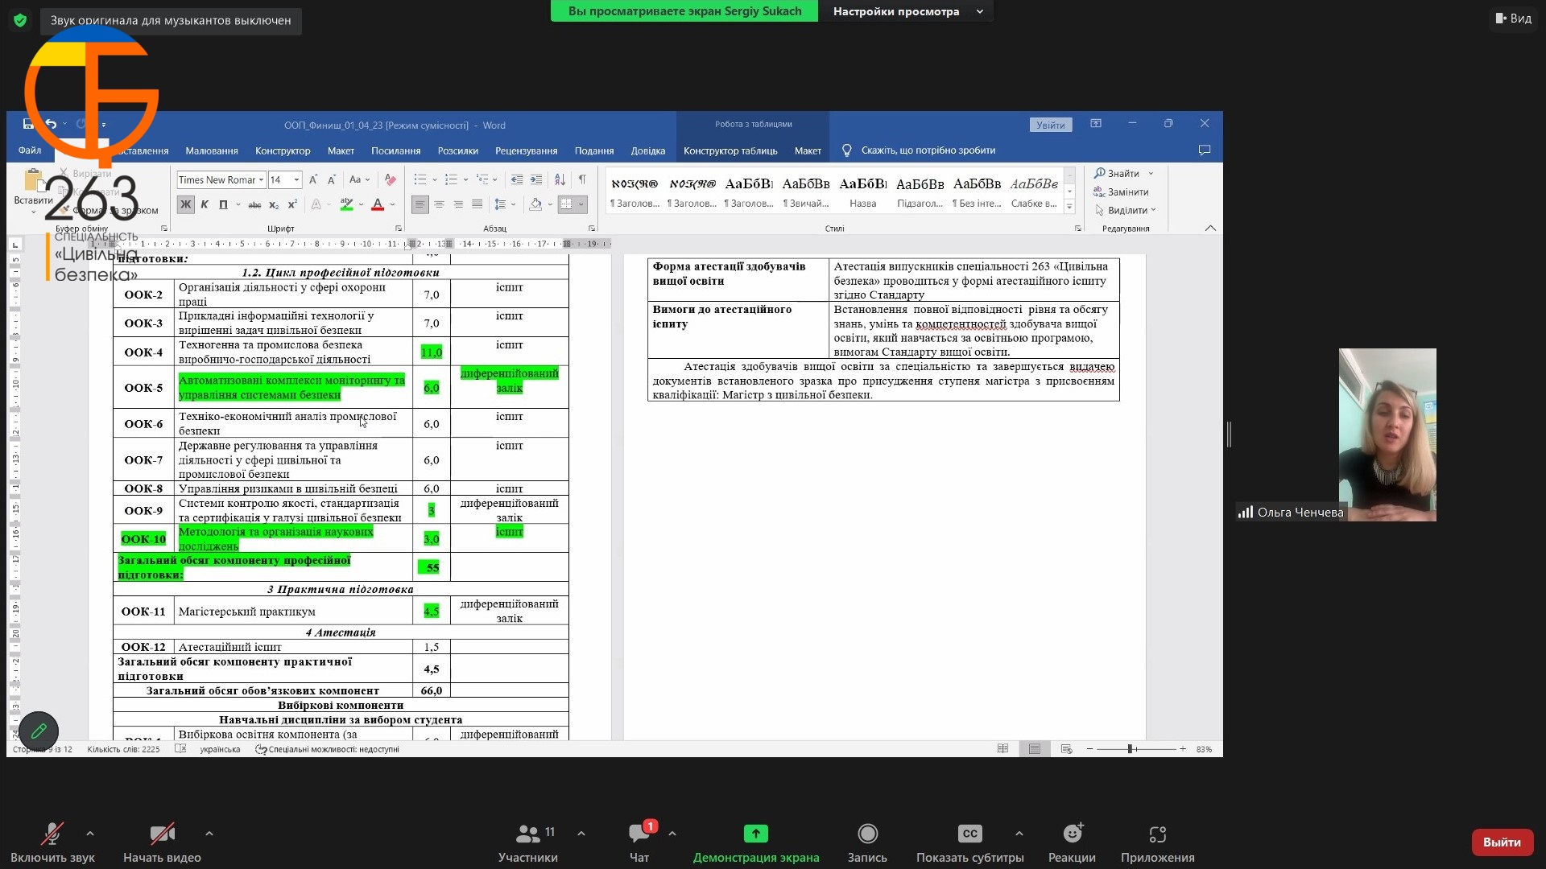Switch Word to Web Layout view
This screenshot has height=869, width=1546.
tap(1067, 748)
